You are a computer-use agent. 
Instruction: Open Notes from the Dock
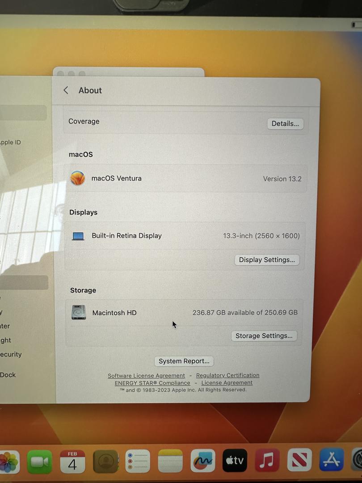coord(170,461)
